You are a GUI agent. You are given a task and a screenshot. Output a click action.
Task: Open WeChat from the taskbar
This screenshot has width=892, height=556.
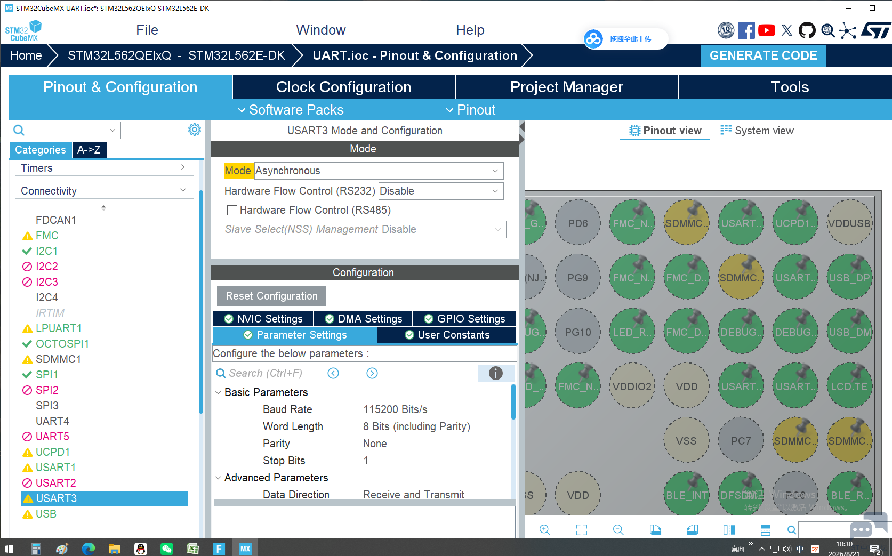click(x=167, y=549)
